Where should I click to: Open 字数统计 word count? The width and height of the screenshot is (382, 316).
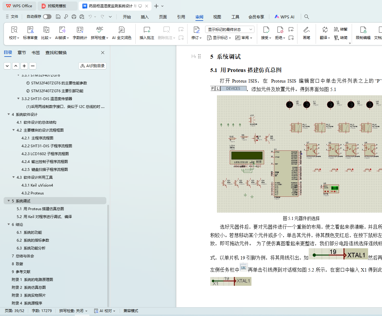tap(80, 33)
